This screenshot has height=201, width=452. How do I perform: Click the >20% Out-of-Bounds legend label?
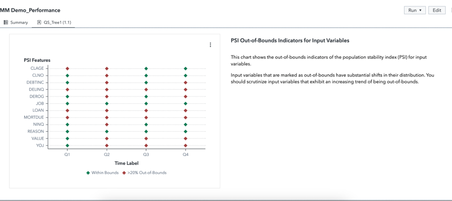(147, 173)
